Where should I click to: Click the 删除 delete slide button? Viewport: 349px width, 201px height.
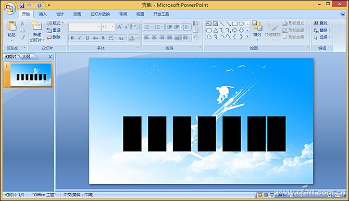[54, 37]
